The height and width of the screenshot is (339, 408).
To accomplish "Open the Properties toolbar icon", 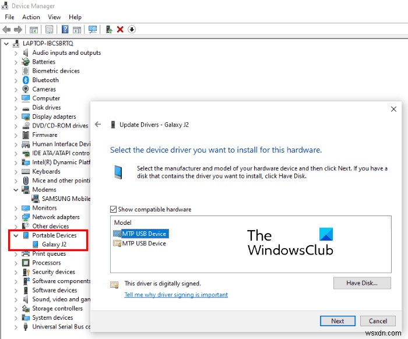I will coord(49,29).
